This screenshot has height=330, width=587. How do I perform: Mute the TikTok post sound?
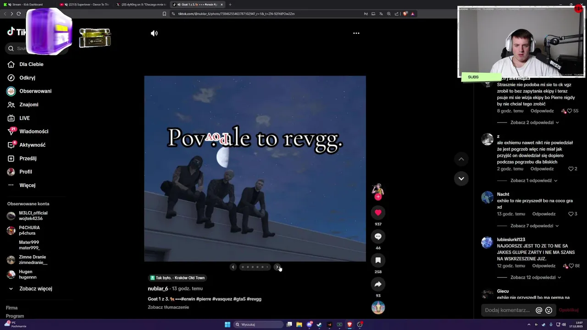point(154,33)
